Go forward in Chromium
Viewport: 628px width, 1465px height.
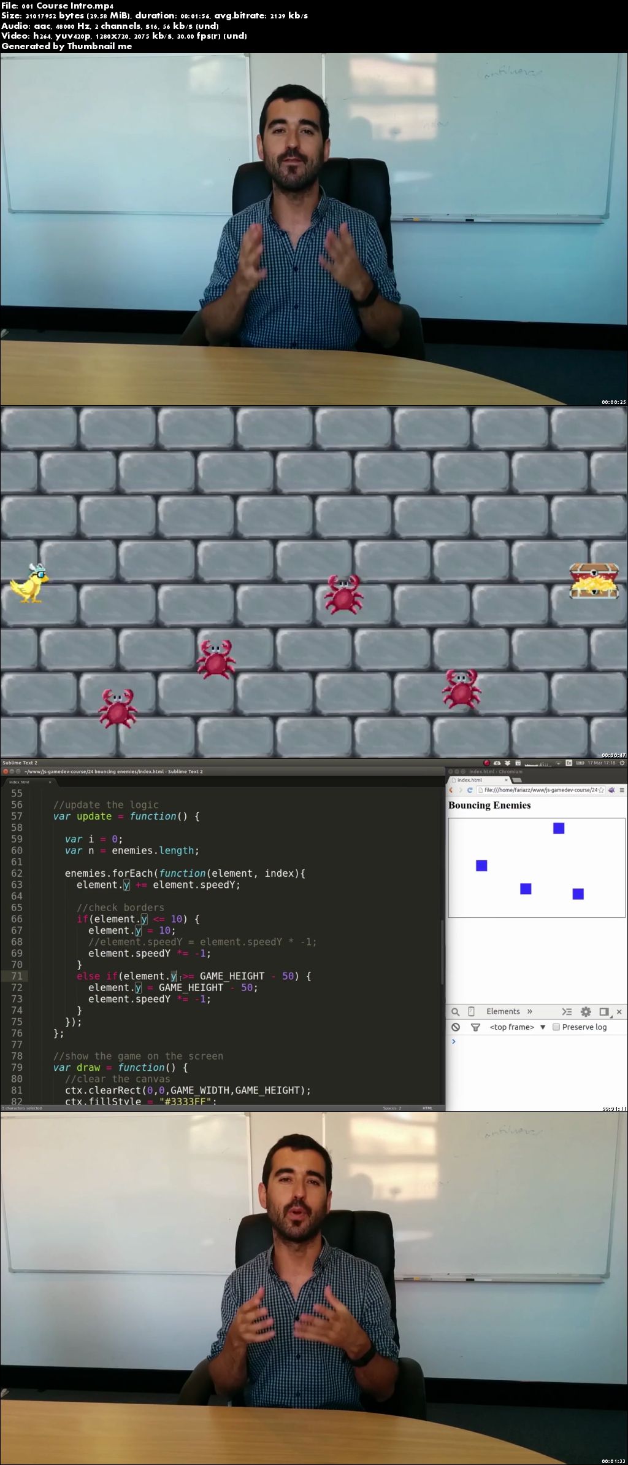pyautogui.click(x=460, y=790)
